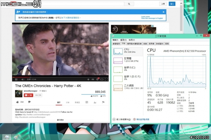
Task: Select the underlined About tab under the video
Action: (x=59, y=102)
